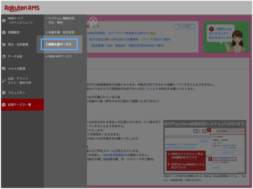Open RMSトップ（メインメニュー）
Screen dimensions: 253x189
pos(22,21)
